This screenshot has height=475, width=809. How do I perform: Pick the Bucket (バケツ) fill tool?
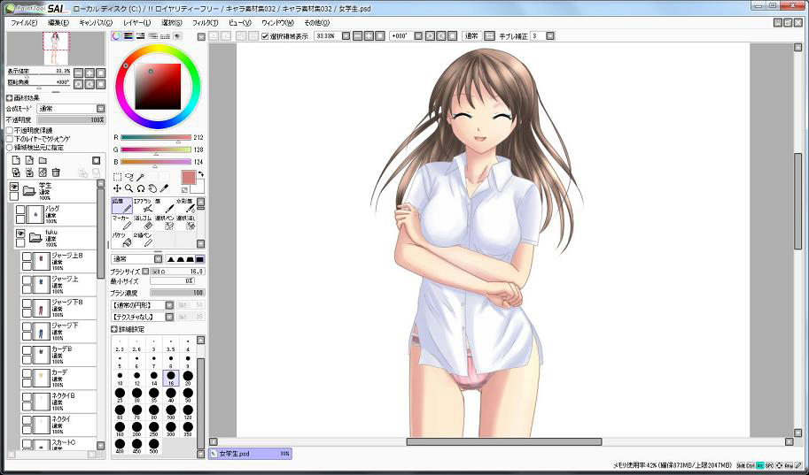click(121, 240)
